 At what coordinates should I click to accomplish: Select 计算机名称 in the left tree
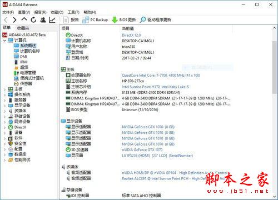(x=27, y=51)
